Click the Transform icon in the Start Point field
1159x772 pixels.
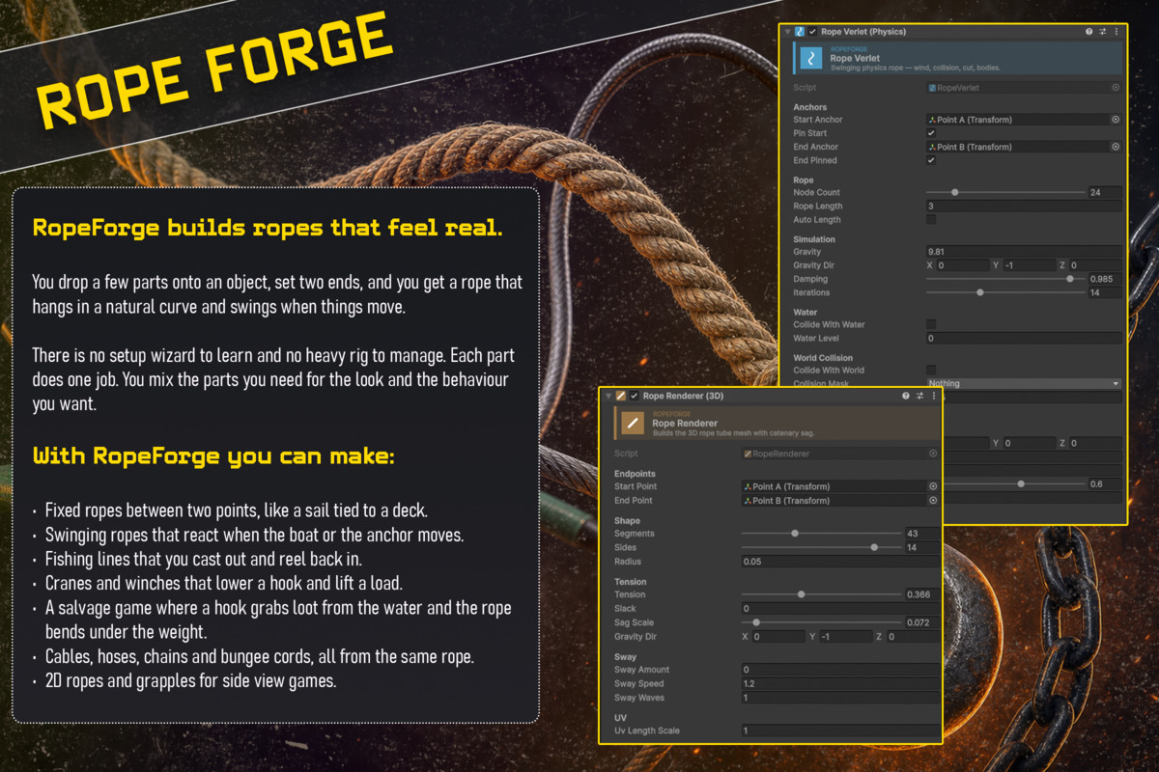click(748, 486)
